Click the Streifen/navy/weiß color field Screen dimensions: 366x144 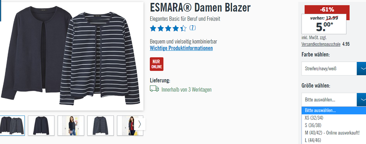(x=329, y=69)
